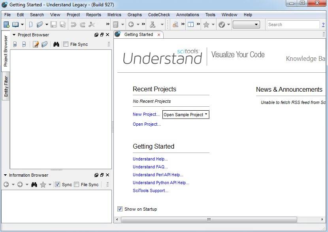The height and width of the screenshot is (232, 328).
Task: Open the Graphs menu
Action: tap(135, 15)
